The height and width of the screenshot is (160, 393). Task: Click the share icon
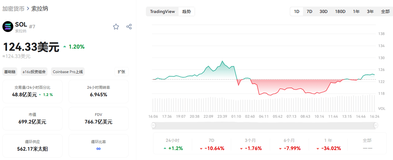point(129,27)
